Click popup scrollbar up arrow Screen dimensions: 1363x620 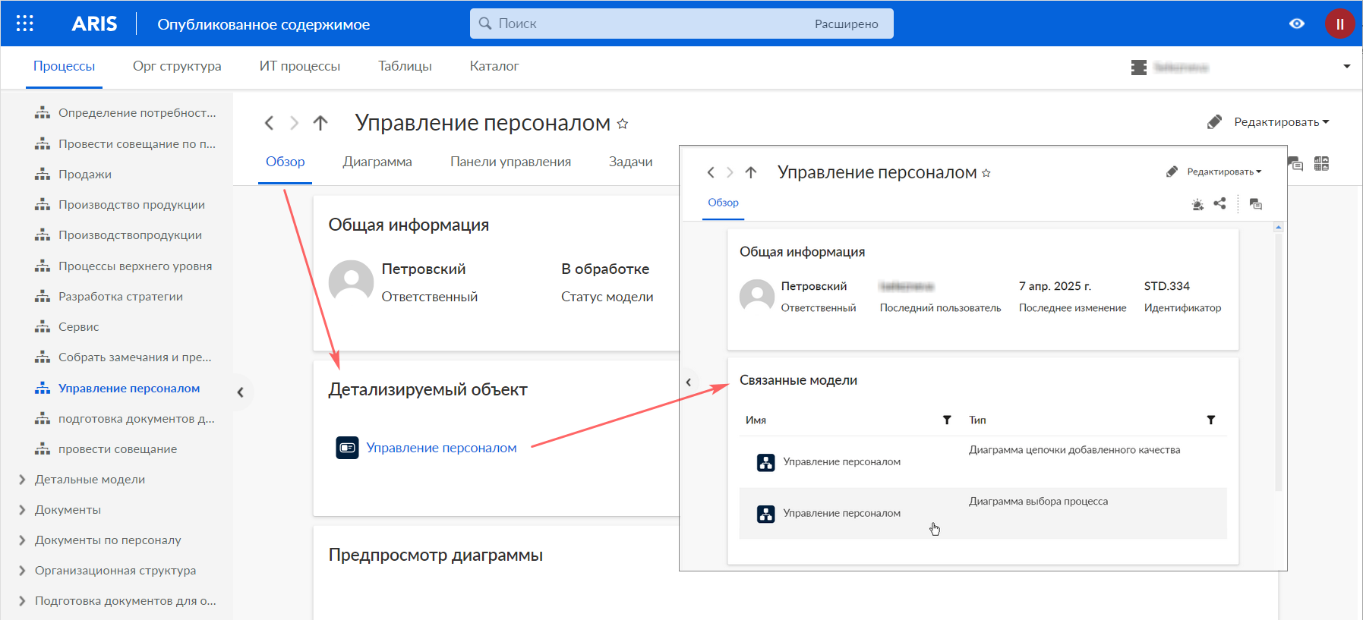coord(1279,228)
